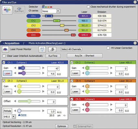
Task: Collapse the Filter and Dye panel
Action: [x=135, y=2]
